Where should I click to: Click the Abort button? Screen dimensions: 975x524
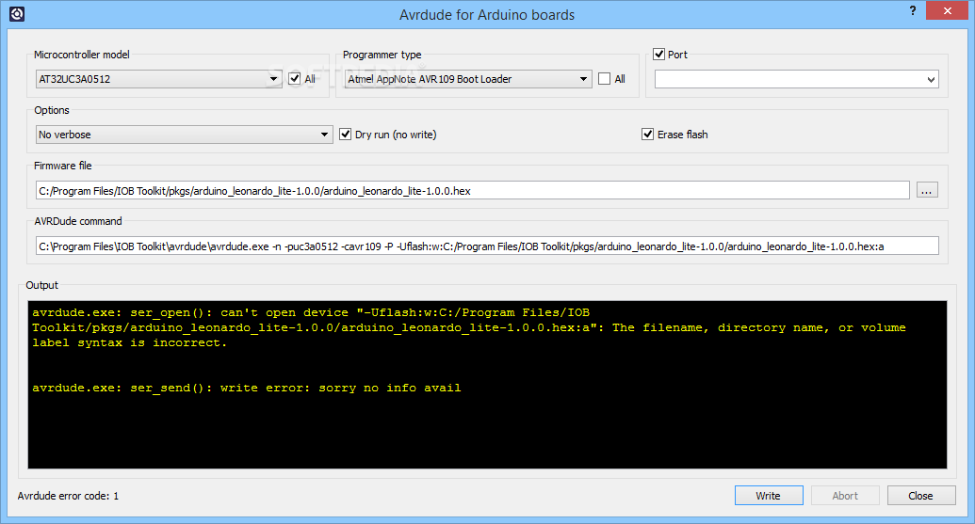point(845,496)
